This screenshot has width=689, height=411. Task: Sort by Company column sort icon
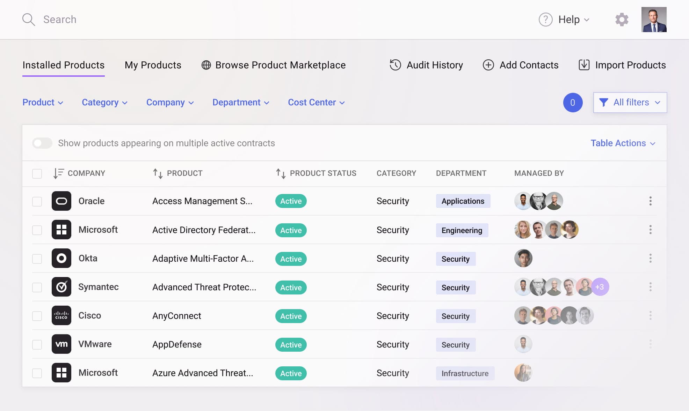pos(58,173)
